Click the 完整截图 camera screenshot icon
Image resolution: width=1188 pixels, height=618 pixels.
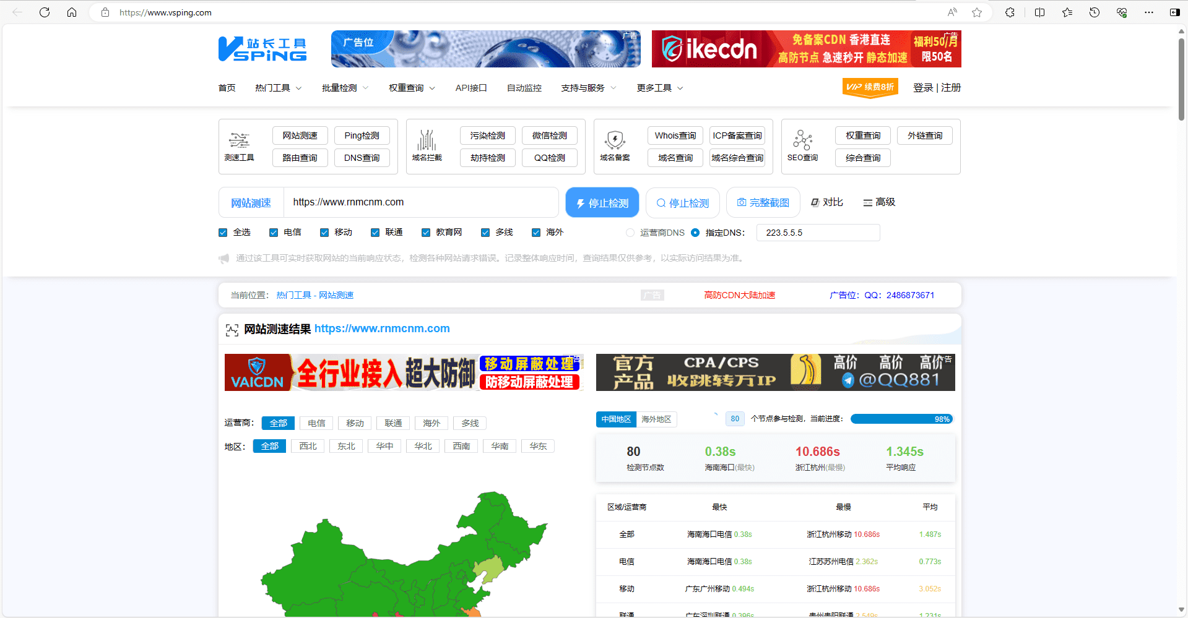pos(742,202)
